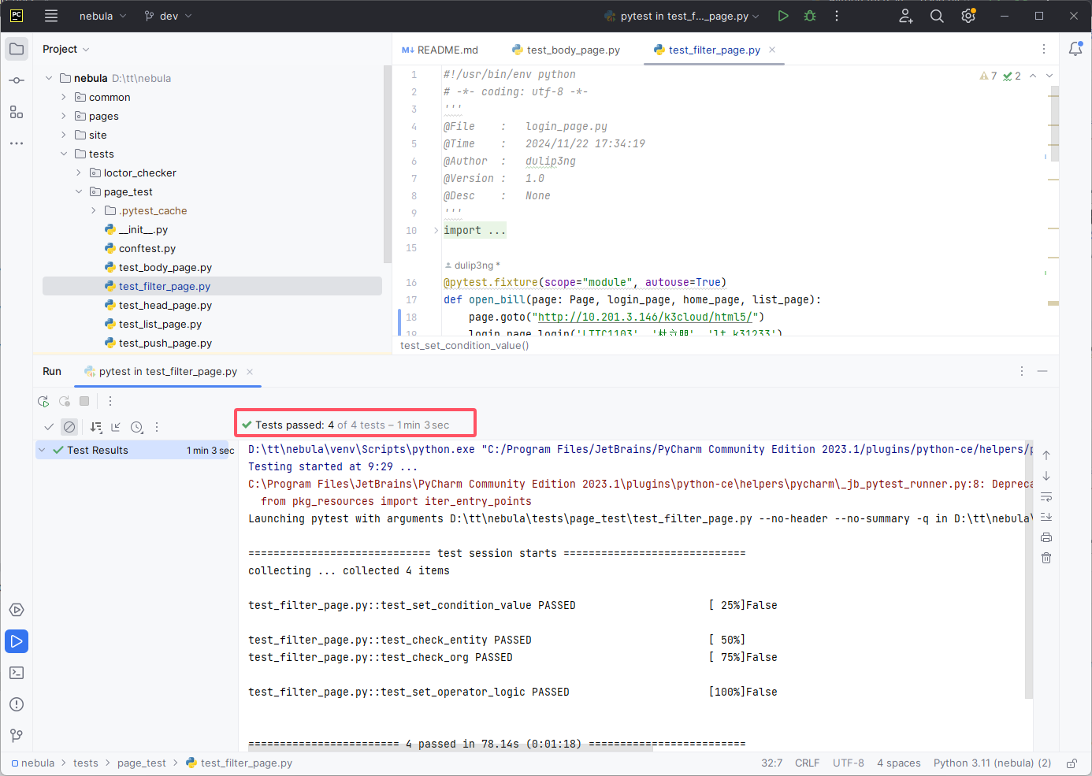The width and height of the screenshot is (1092, 776).
Task: Open the Structure tool window
Action: click(17, 112)
